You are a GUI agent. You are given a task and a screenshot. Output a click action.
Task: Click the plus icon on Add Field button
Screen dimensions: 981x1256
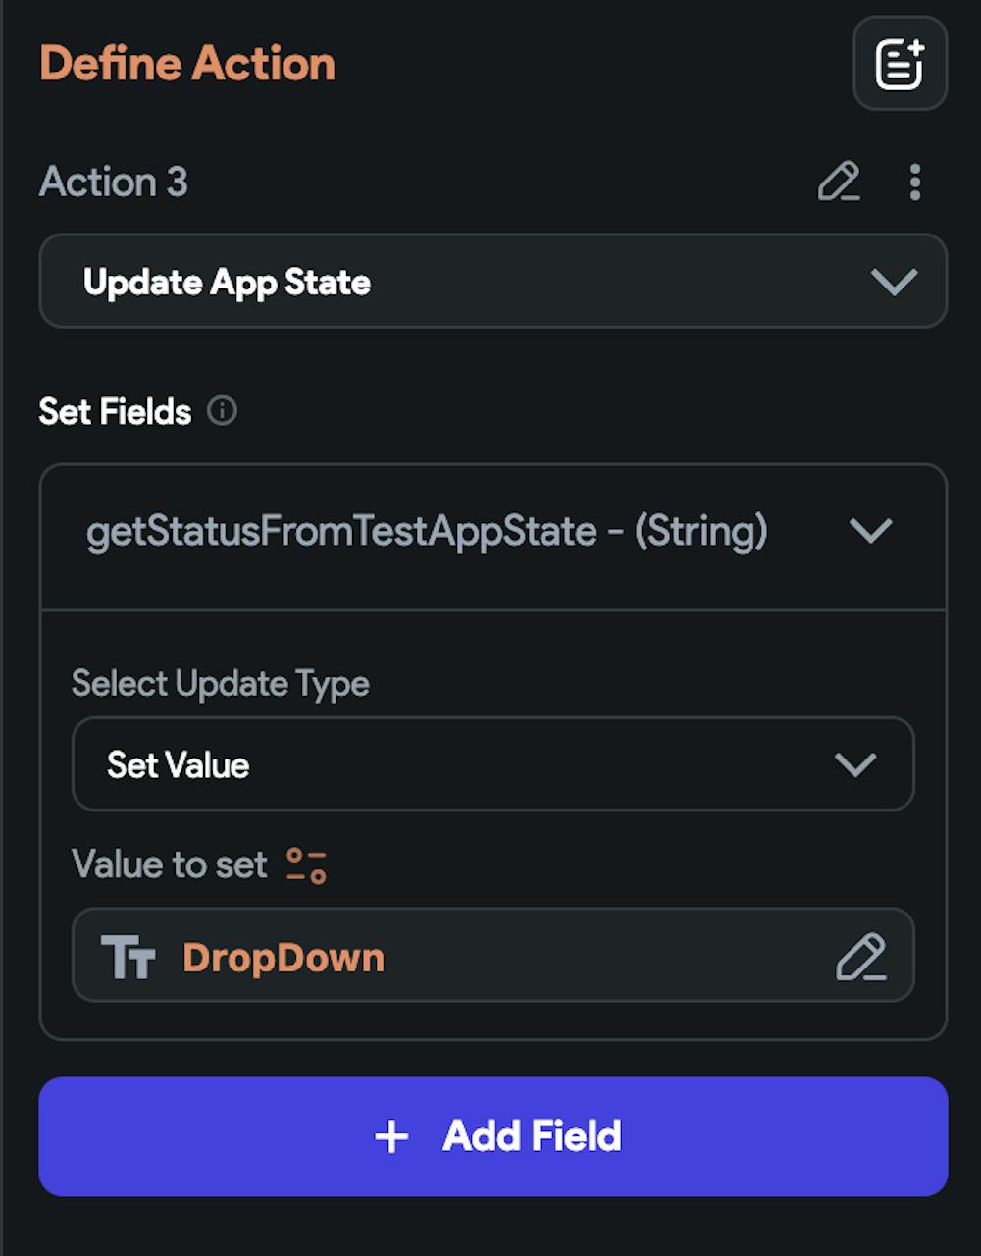[x=391, y=1136]
